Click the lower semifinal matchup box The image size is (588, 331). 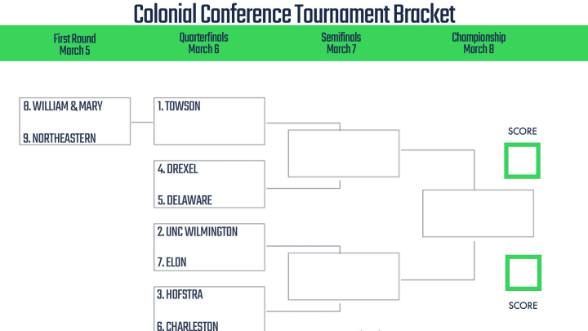[344, 276]
